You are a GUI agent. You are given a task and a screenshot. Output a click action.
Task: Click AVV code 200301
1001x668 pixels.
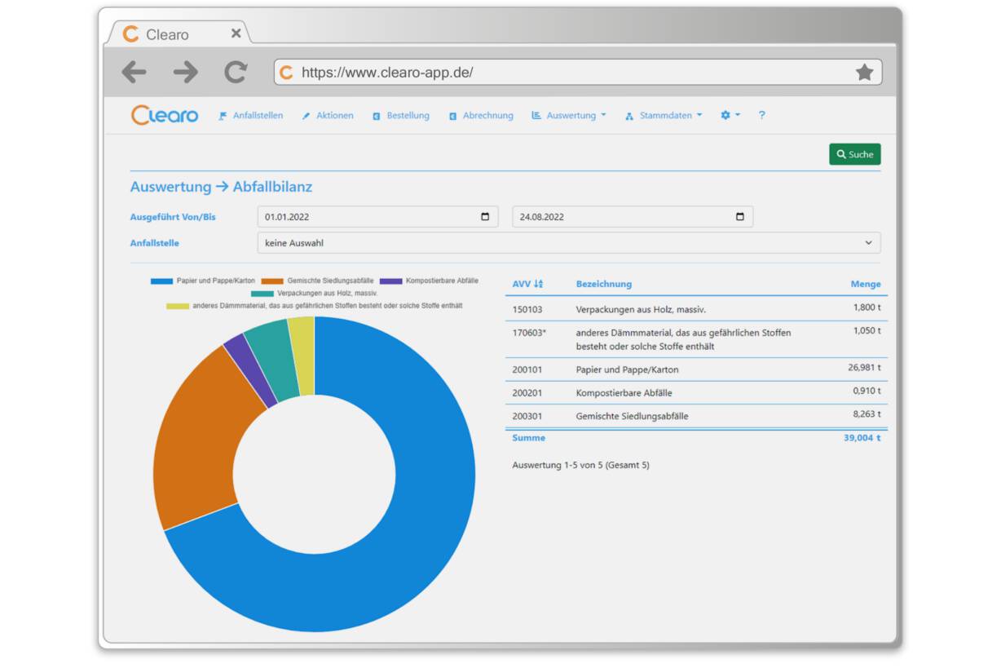[x=527, y=416]
